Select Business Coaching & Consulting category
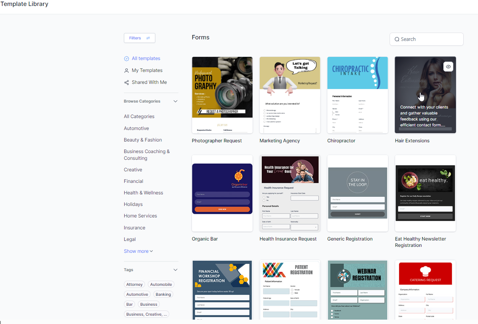Image resolution: width=478 pixels, height=324 pixels. (147, 155)
